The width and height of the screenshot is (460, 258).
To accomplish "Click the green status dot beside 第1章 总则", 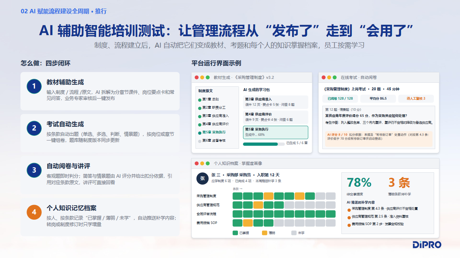I will point(200,100).
